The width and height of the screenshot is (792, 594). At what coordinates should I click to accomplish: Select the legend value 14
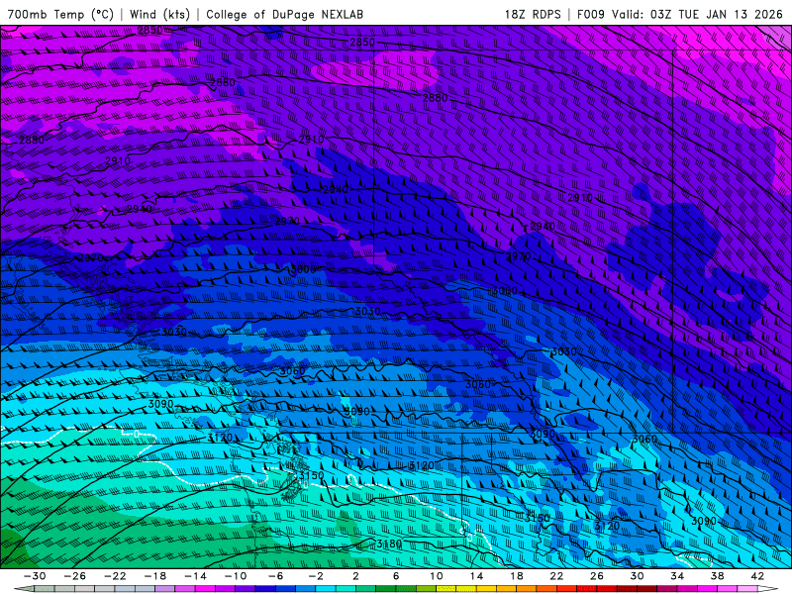476,576
